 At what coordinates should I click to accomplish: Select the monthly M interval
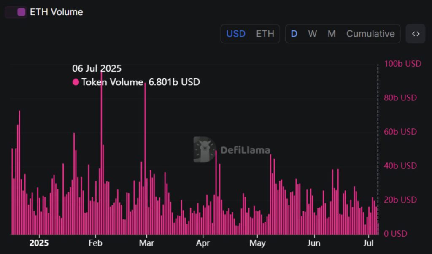point(332,34)
